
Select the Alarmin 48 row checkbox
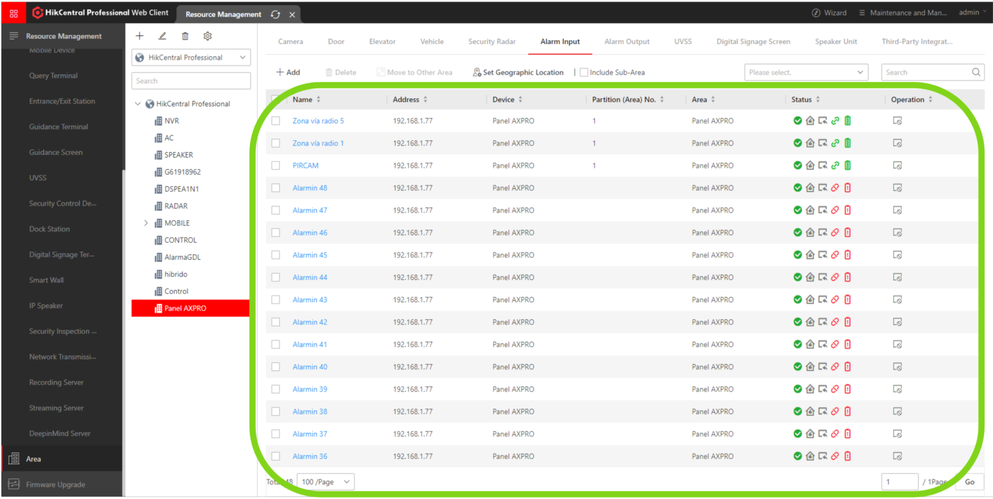(x=275, y=188)
